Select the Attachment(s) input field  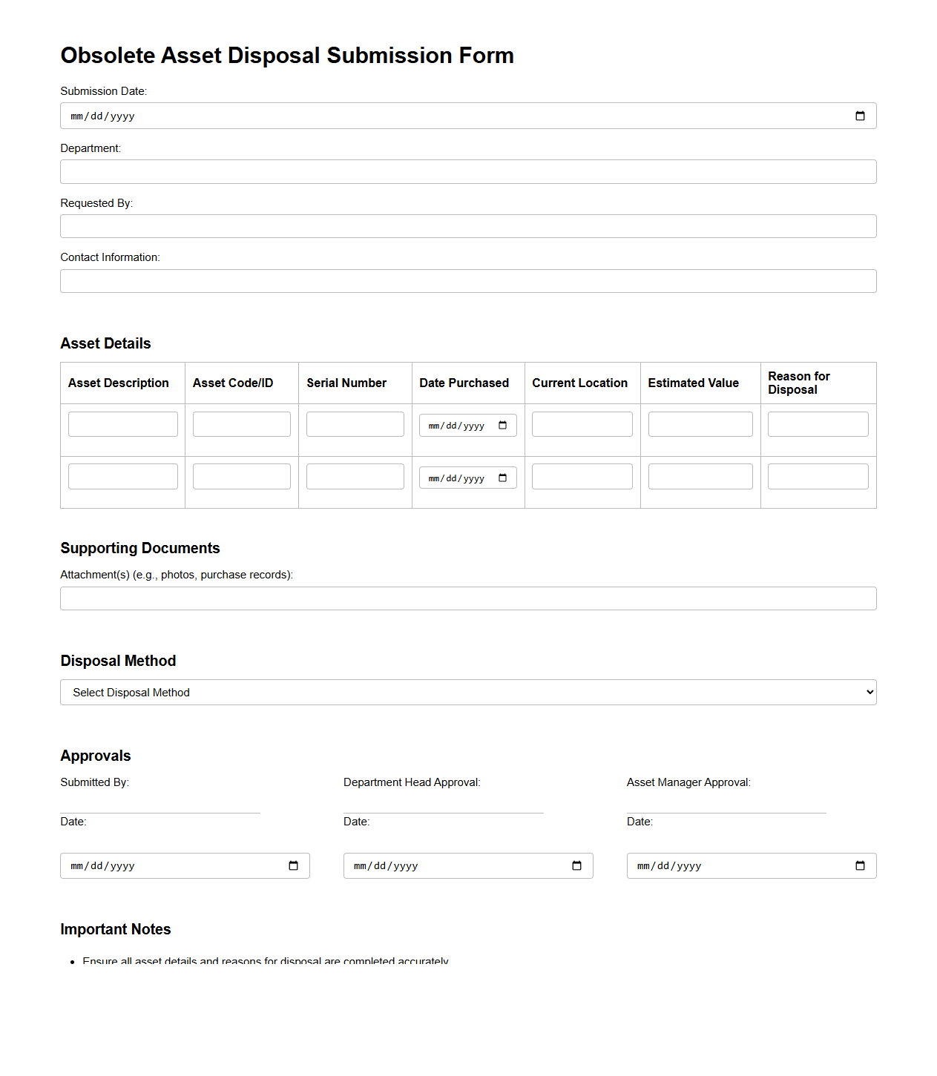(x=468, y=598)
